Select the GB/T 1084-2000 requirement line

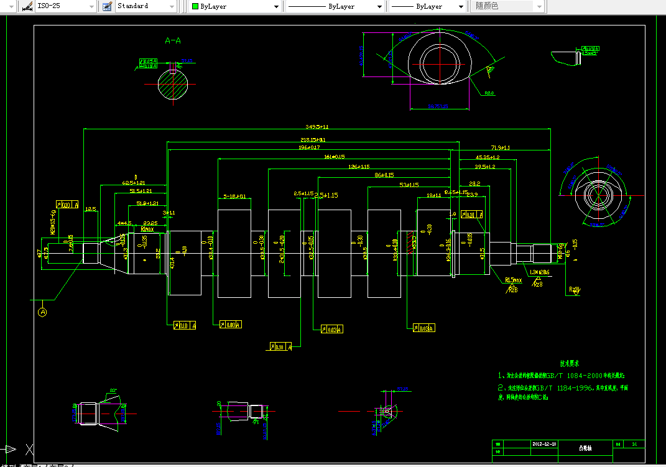coord(561,376)
